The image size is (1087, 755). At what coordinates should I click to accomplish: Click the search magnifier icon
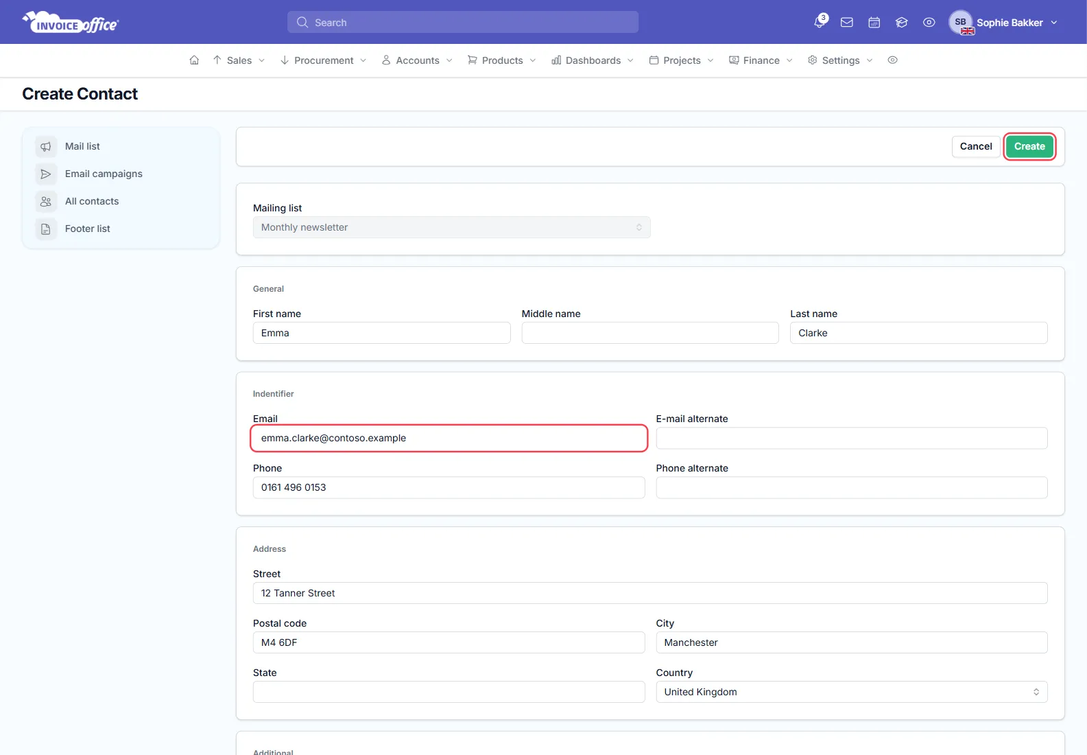(302, 23)
